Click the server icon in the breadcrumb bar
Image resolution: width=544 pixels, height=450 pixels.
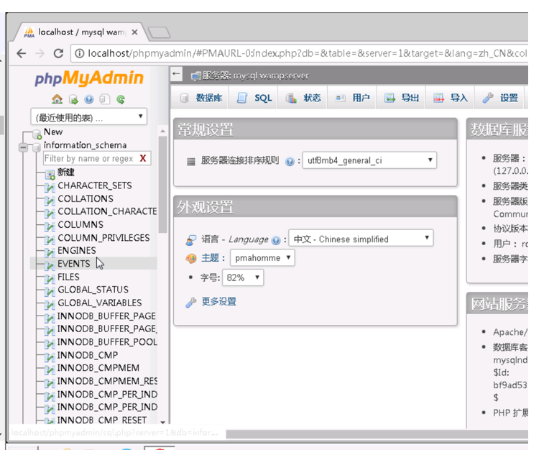pyautogui.click(x=195, y=75)
